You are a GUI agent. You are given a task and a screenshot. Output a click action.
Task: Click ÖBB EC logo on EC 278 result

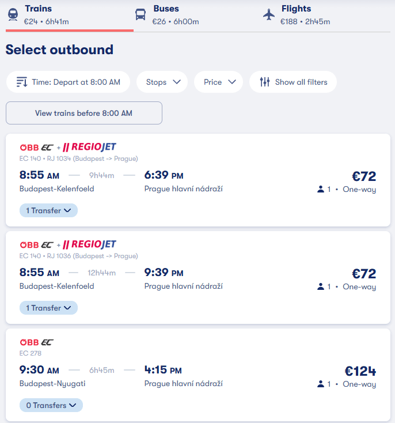(37, 342)
